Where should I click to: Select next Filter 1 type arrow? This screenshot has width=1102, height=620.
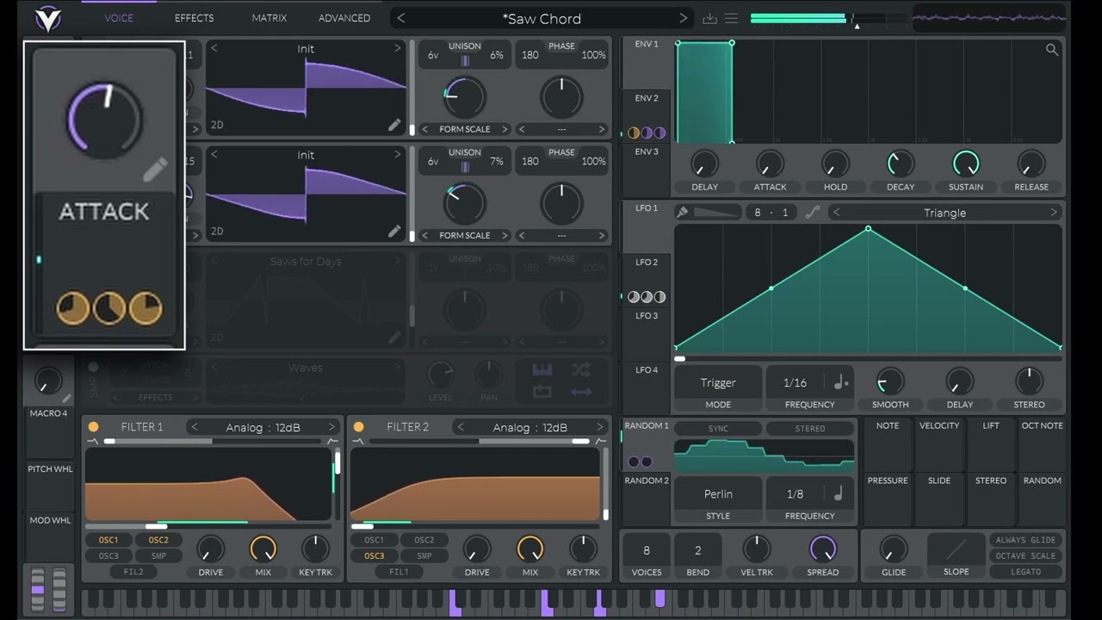(x=331, y=427)
